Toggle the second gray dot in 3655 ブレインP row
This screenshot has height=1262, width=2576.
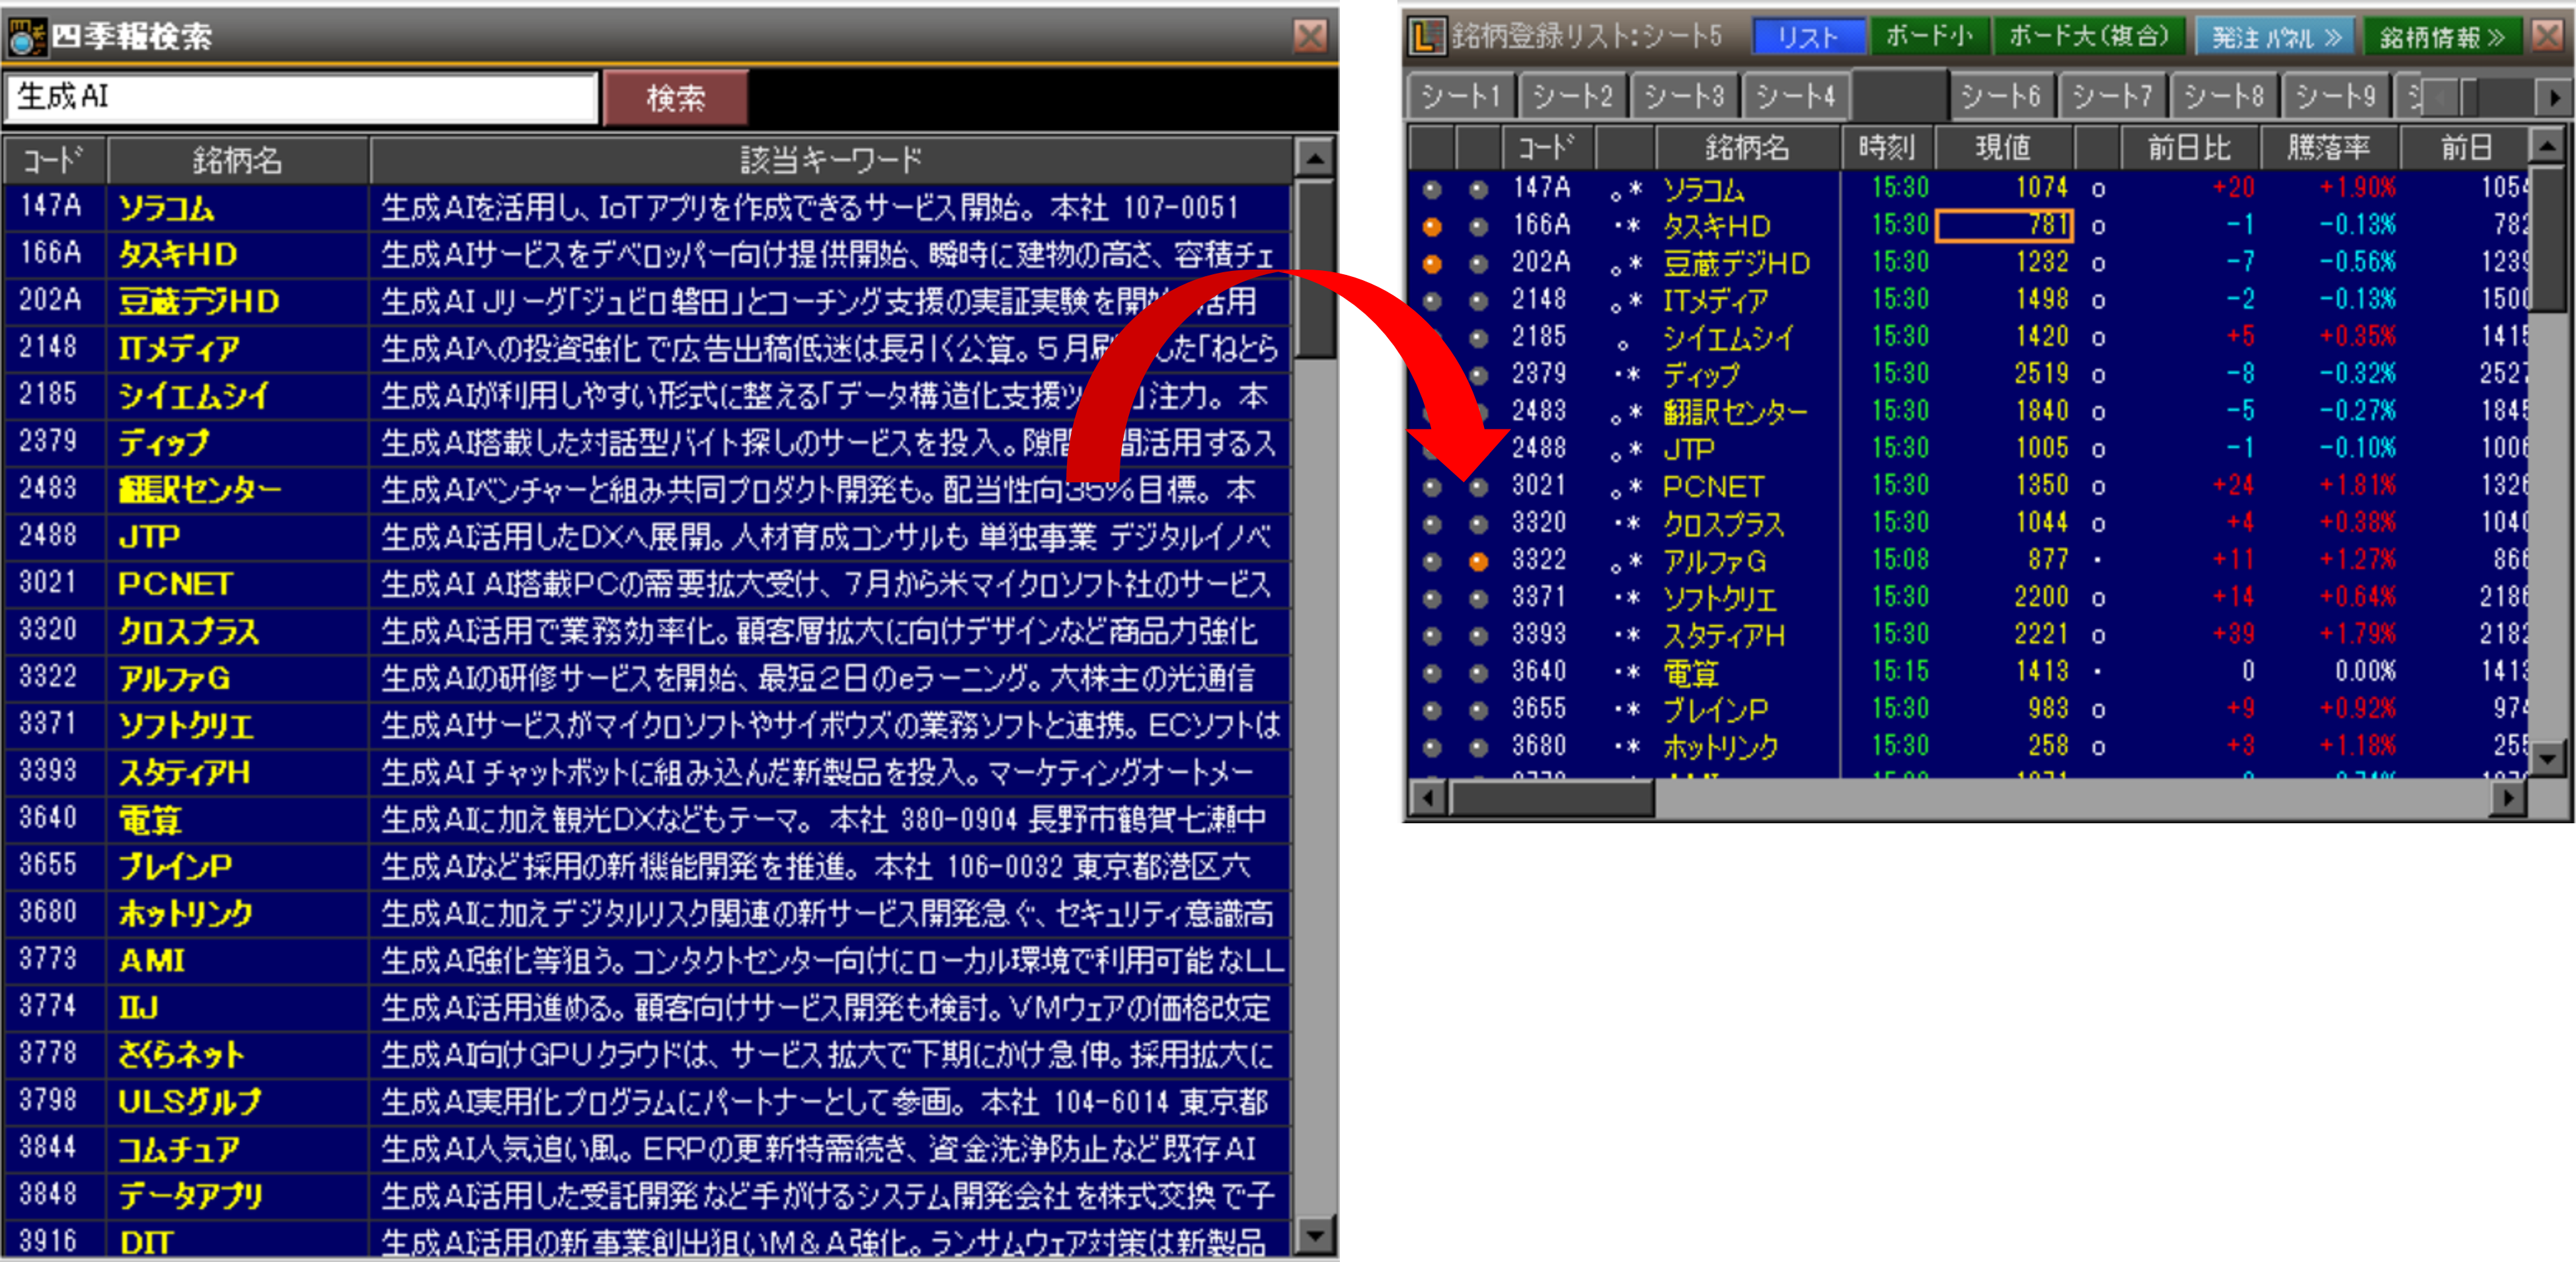[1478, 710]
